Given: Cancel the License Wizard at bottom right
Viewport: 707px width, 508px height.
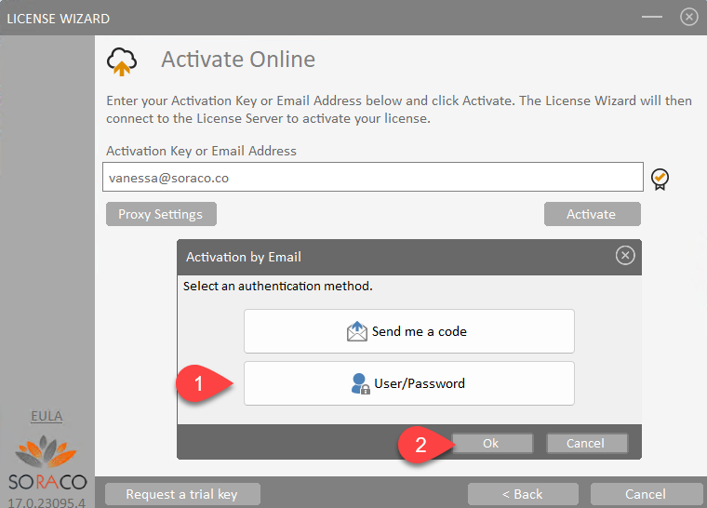Looking at the screenshot, I should tap(646, 494).
